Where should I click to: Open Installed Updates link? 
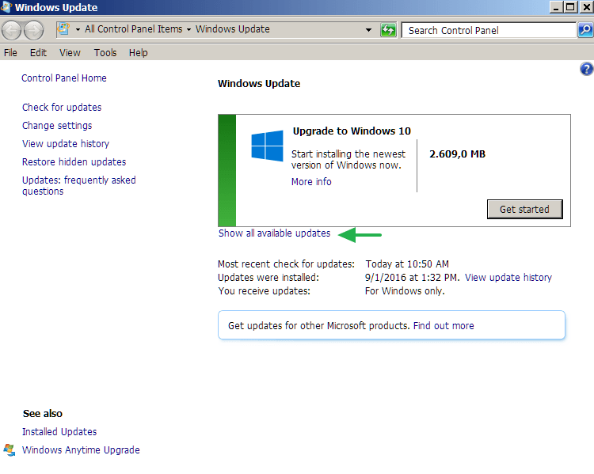point(59,431)
